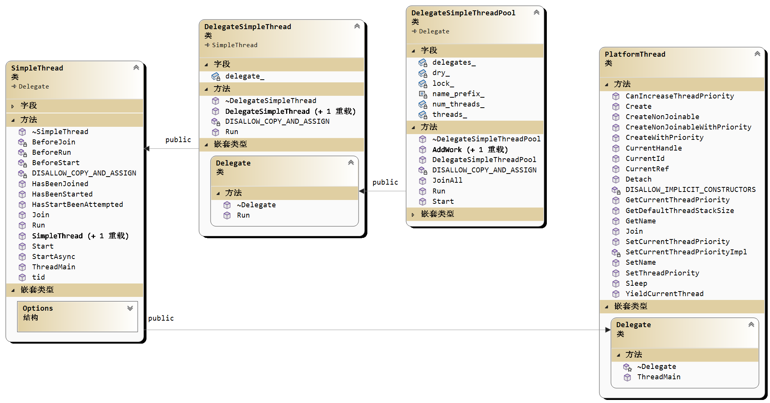Click the ~DelegateSimpleThread method icon

click(x=216, y=101)
